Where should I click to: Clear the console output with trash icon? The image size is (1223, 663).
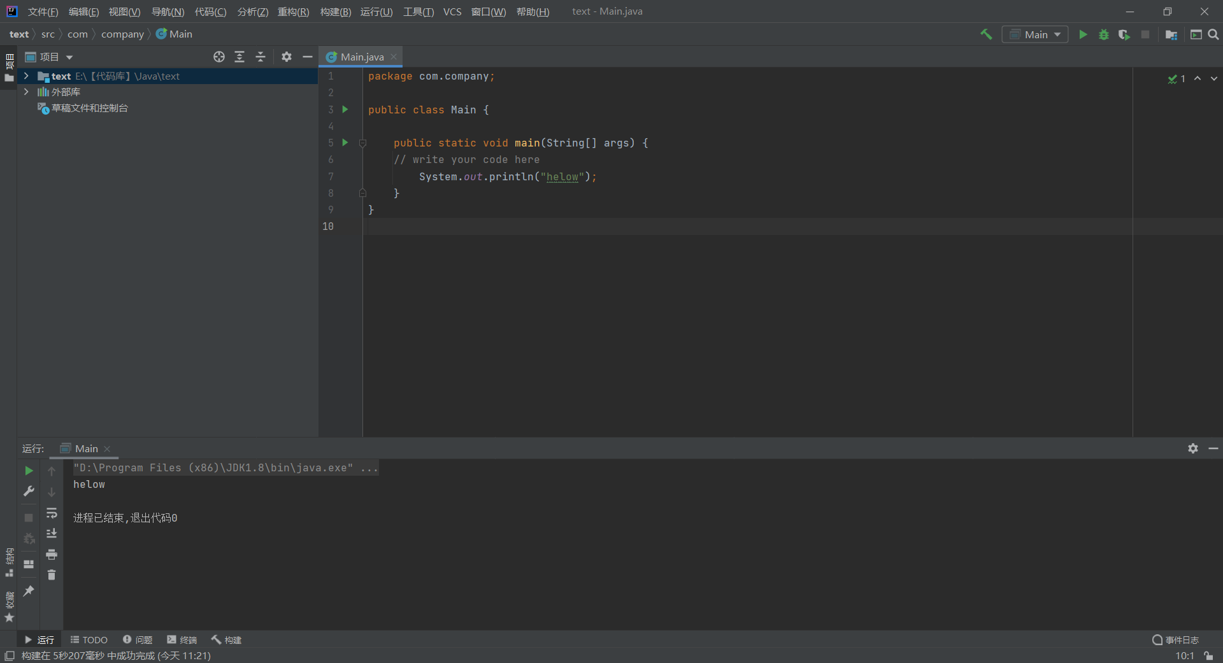[52, 575]
